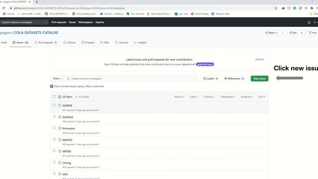Open the Ishii issue
The image size is (318, 179).
(65, 174)
